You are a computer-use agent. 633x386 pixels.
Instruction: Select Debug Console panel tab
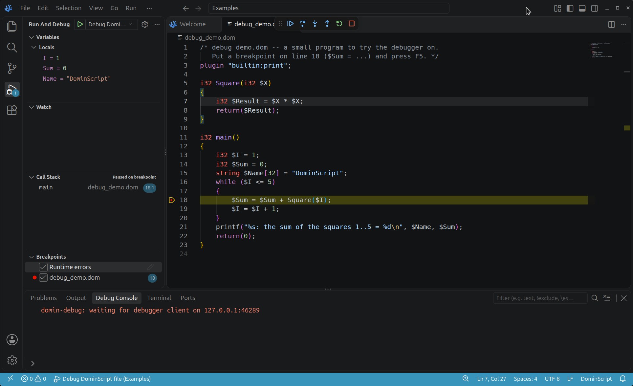[x=117, y=298]
